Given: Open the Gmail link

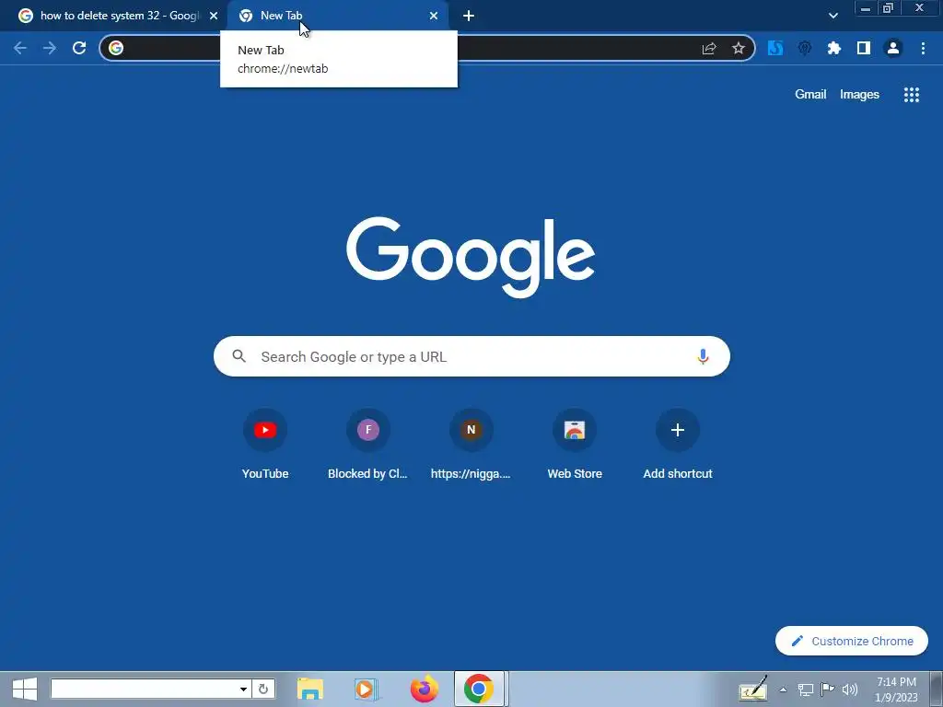Looking at the screenshot, I should 810,95.
